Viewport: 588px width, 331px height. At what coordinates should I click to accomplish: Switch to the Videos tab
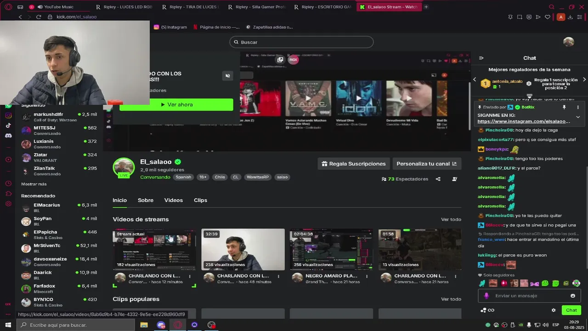[x=174, y=200]
